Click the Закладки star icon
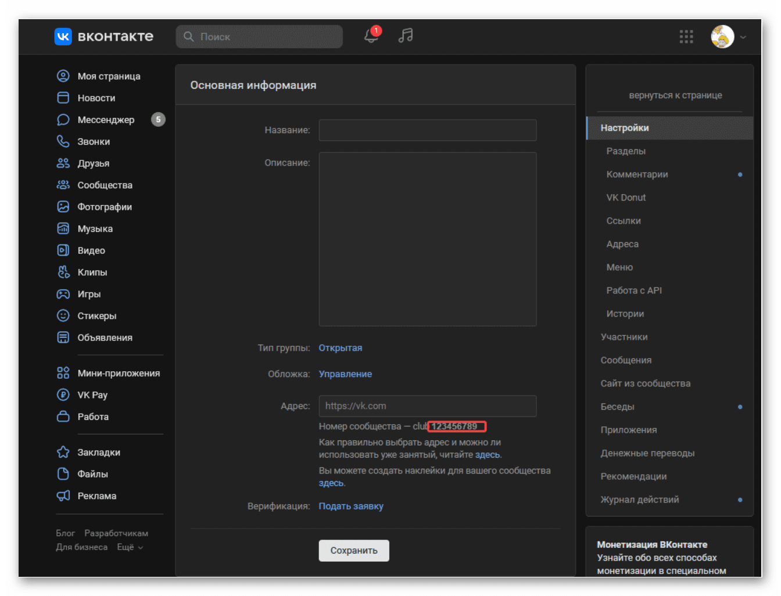Image resolution: width=781 pixels, height=596 pixels. pyautogui.click(x=63, y=452)
